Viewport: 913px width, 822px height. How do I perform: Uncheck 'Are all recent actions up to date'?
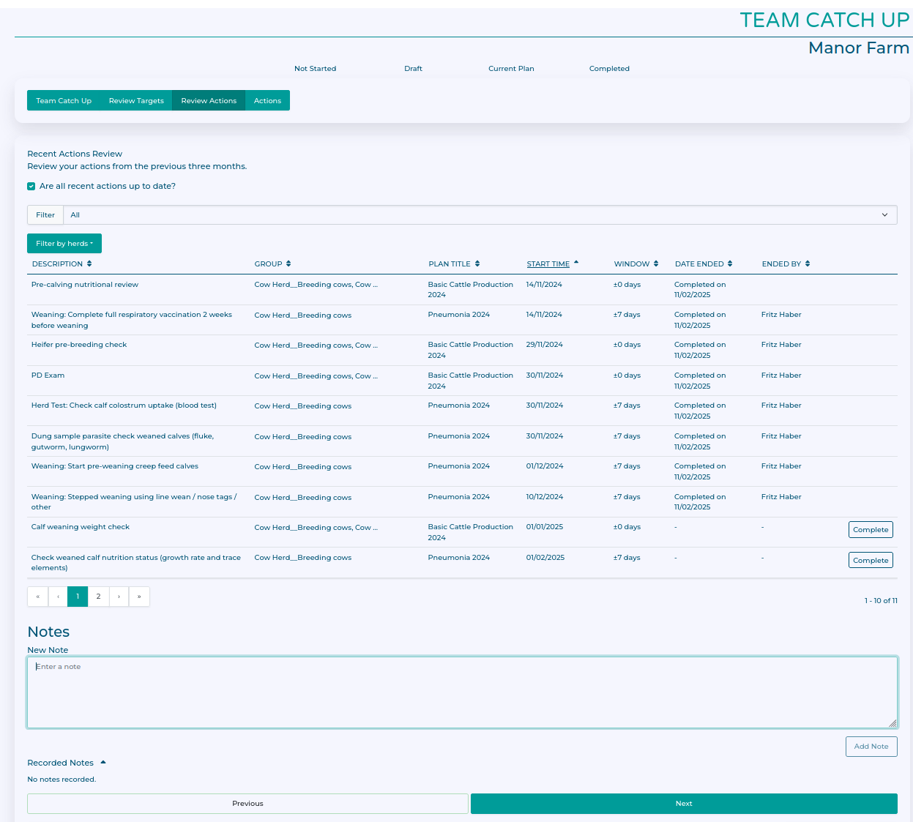[31, 187]
